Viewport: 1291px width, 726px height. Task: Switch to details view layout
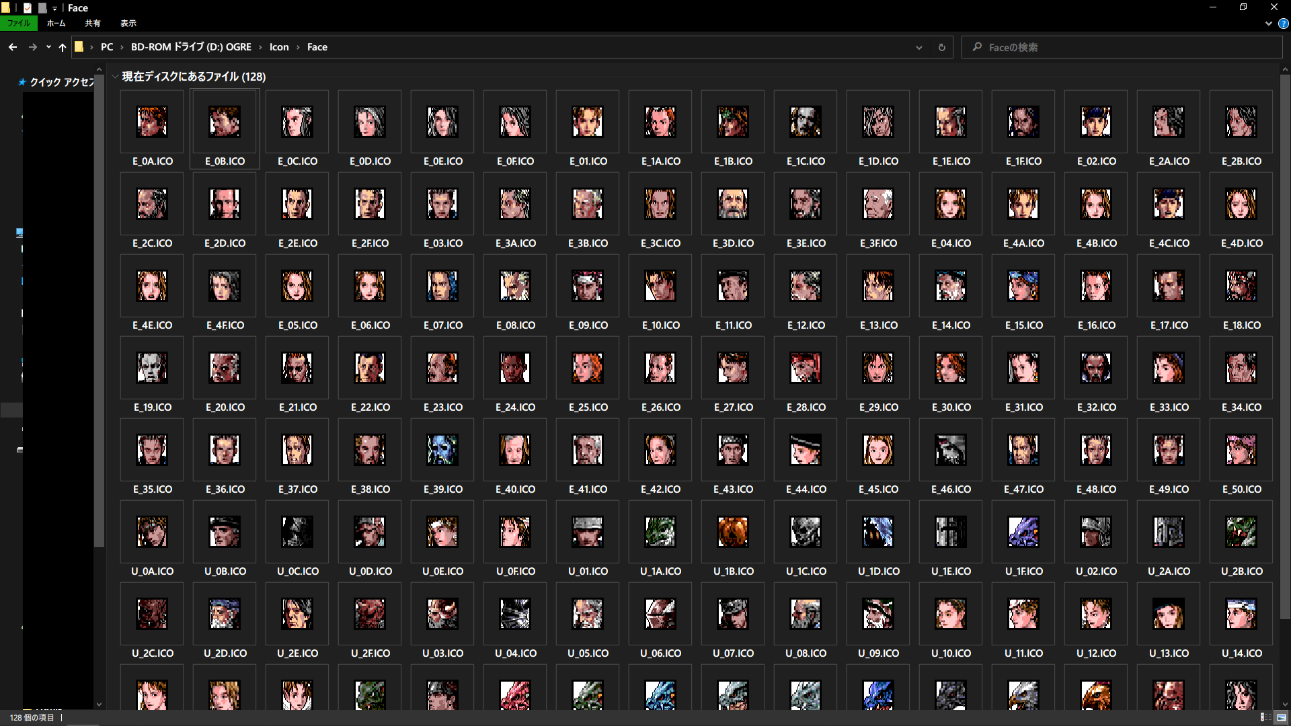pyautogui.click(x=1265, y=717)
